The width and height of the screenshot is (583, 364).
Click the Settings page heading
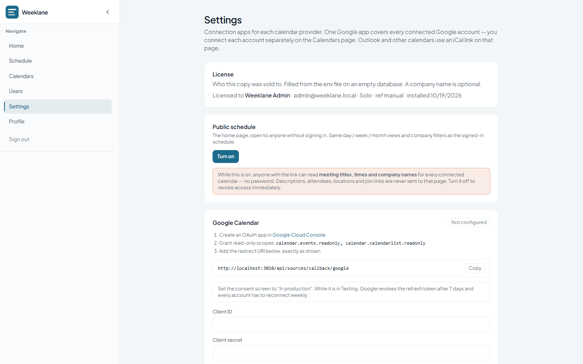(223, 20)
